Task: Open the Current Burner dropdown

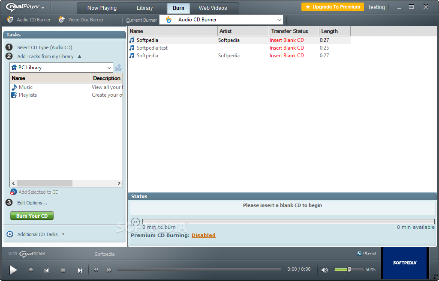Action: pyautogui.click(x=221, y=20)
